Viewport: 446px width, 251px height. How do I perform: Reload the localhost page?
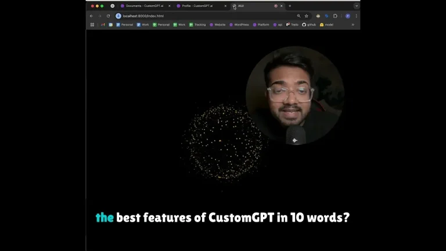pyautogui.click(x=108, y=16)
